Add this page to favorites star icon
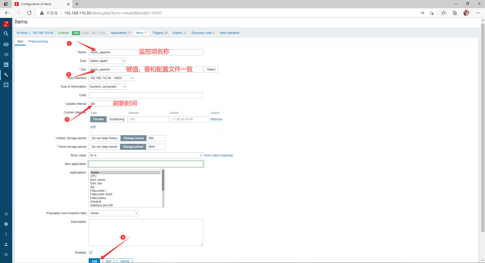This screenshot has width=485, height=263. pos(432,13)
